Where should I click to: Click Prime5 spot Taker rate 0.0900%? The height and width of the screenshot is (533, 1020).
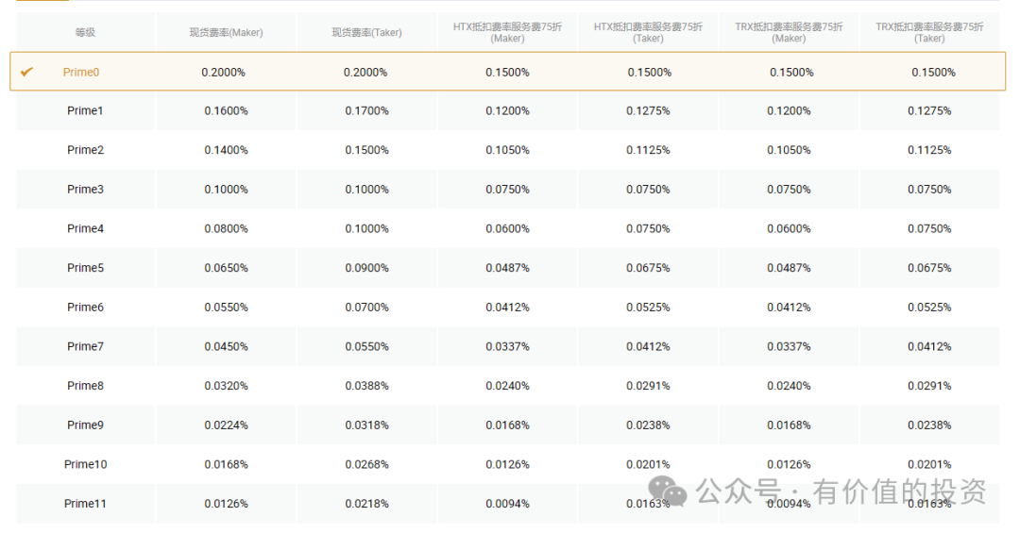366,268
